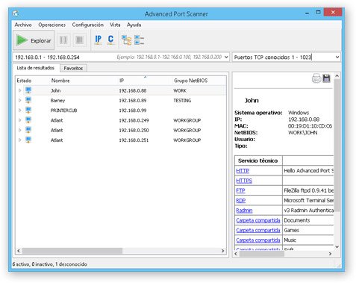Select computer icon for 192.168.0.250
The width and height of the screenshot is (356, 283).
pyautogui.click(x=28, y=130)
